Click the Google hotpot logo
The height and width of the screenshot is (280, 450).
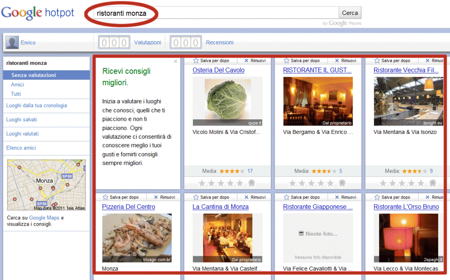coord(38,13)
